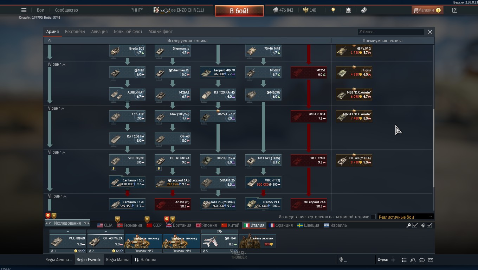The image size is (478, 270).
Task: Add a squad member with plus icon
Action: (x=393, y=260)
